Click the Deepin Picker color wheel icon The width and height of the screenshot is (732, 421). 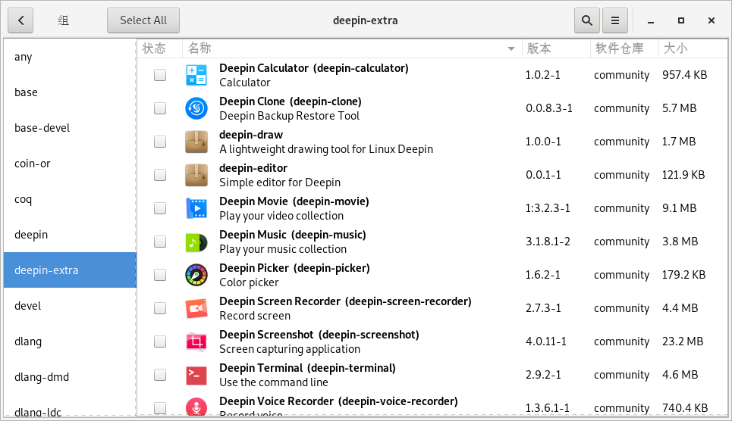pos(196,275)
